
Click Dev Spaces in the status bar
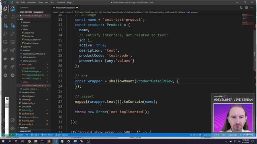61,135
